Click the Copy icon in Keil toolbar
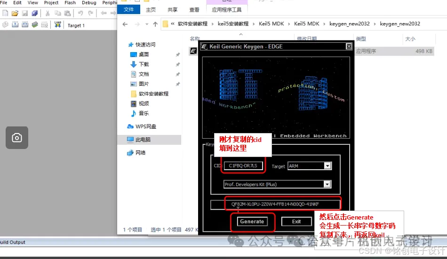The height and width of the screenshot is (259, 447). click(57, 13)
